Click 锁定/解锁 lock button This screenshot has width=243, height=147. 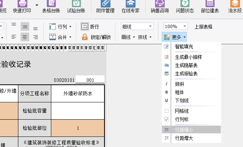tap(96, 37)
